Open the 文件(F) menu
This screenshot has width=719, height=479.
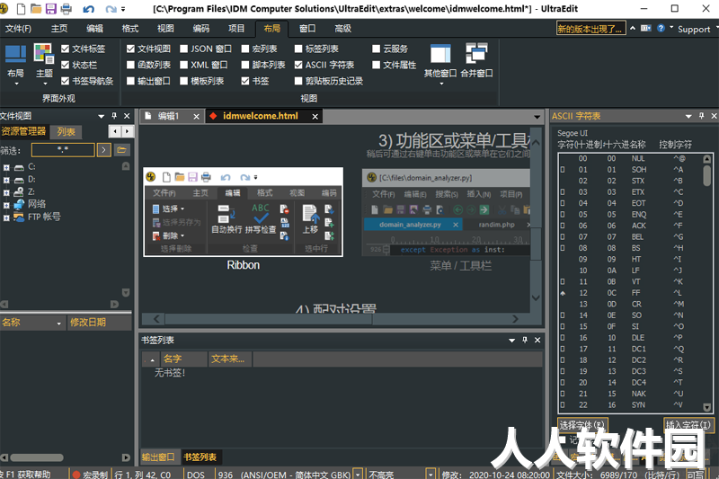[x=18, y=29]
